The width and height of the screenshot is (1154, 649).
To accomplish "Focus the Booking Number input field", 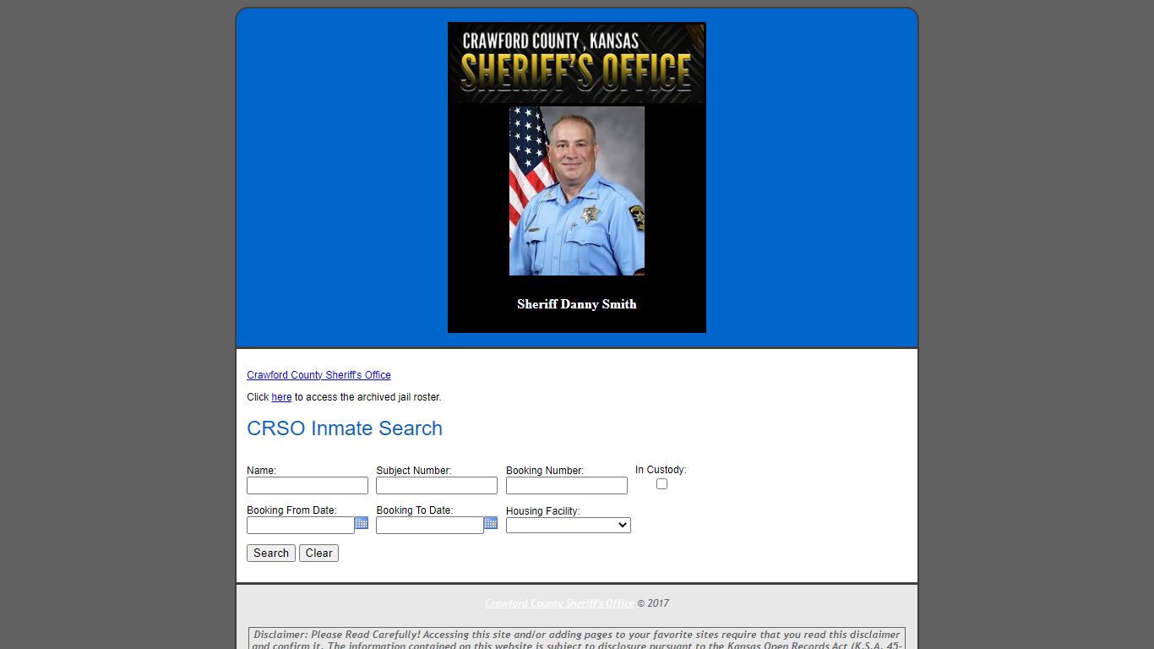I will pos(567,486).
